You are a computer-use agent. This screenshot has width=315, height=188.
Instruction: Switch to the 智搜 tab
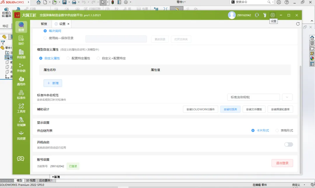[44, 24]
